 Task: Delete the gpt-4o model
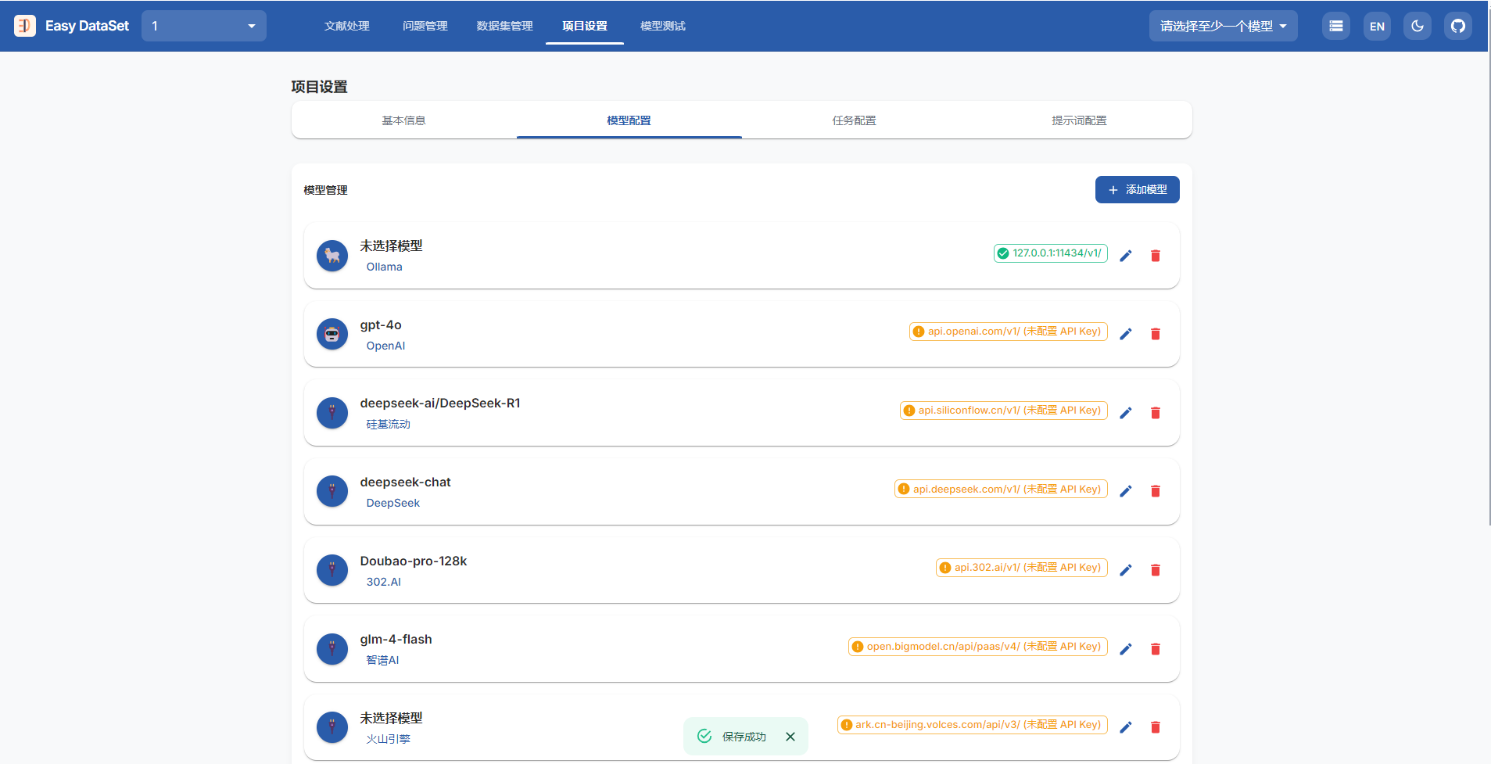pyautogui.click(x=1156, y=334)
